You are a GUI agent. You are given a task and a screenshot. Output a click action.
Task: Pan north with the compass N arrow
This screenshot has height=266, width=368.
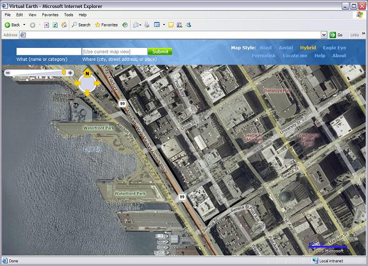[87, 73]
